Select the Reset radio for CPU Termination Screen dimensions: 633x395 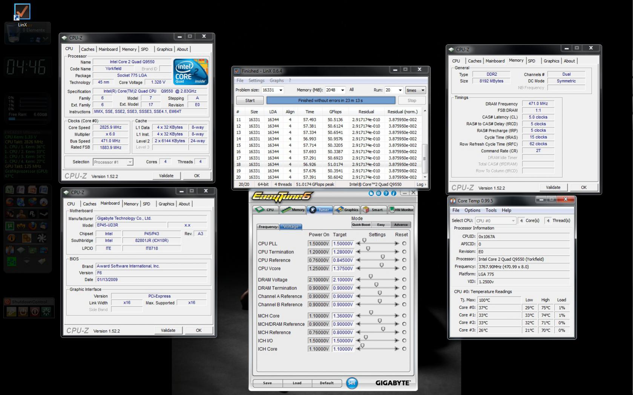click(x=404, y=252)
